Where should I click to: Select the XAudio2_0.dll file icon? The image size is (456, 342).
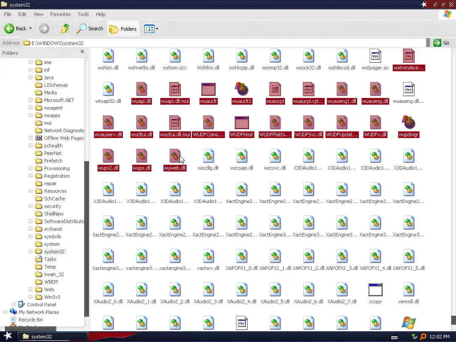108,289
